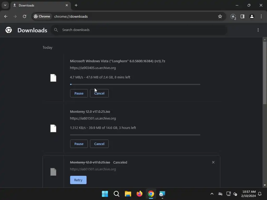Pause the Windows Vista download
The width and height of the screenshot is (267, 200).
[79, 93]
